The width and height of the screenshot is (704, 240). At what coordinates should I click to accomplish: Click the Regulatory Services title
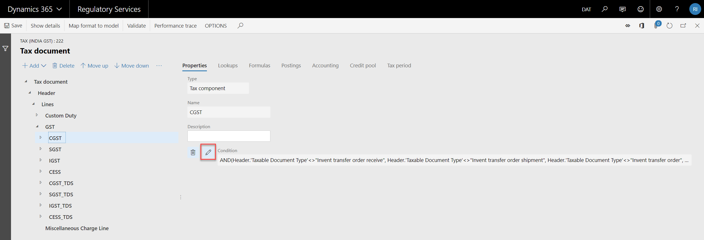click(109, 9)
